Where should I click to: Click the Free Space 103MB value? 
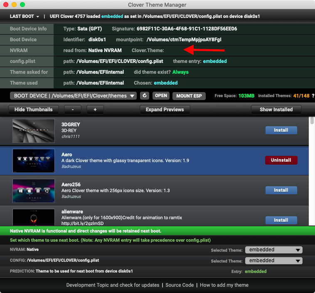pyautogui.click(x=246, y=96)
